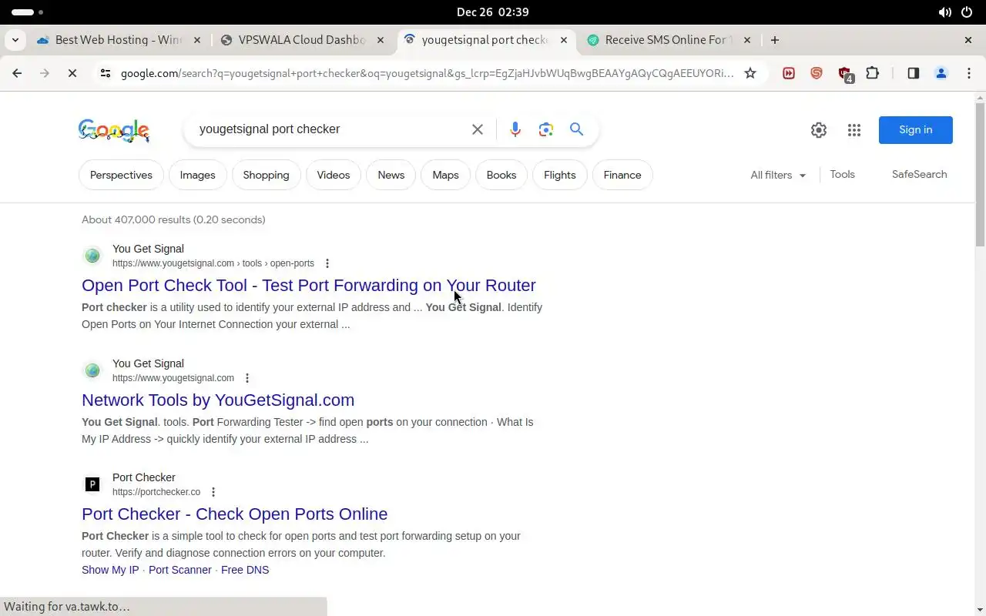Open the Chrome profile avatar
The image size is (986, 616).
tap(941, 73)
